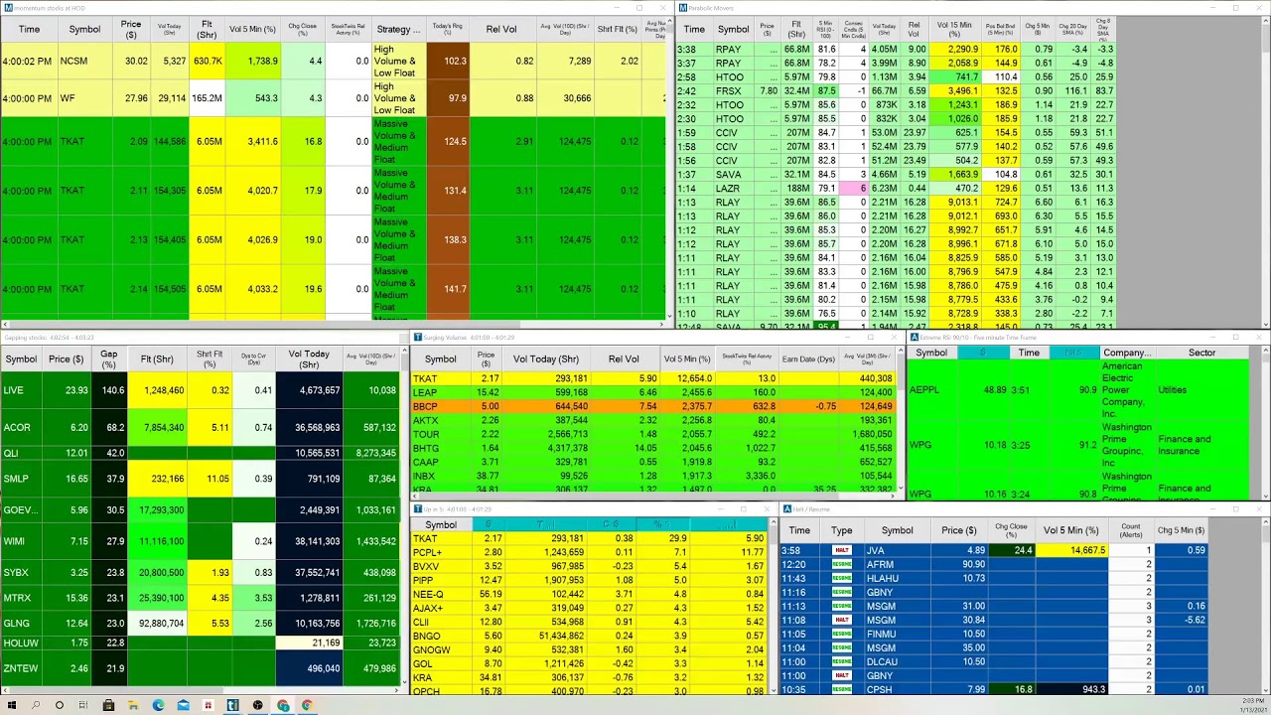Viewport: 1271px width, 715px height.
Task: Select BHTG in the Surging Volume list
Action: pos(426,448)
